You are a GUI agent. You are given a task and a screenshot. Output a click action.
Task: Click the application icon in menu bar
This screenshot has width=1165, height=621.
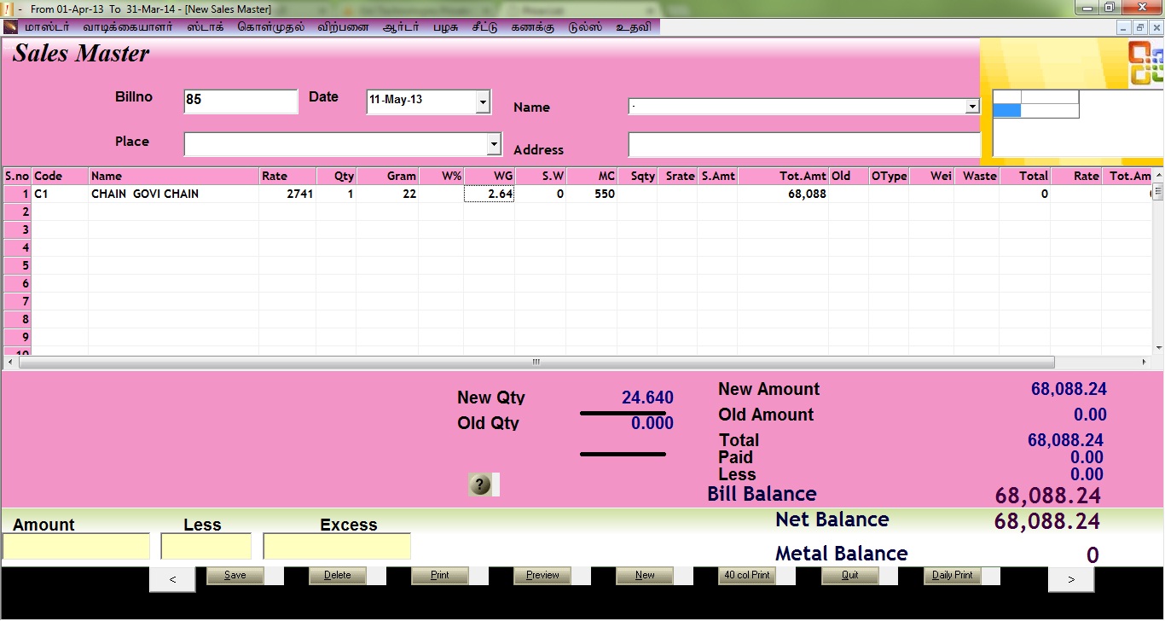[x=10, y=27]
